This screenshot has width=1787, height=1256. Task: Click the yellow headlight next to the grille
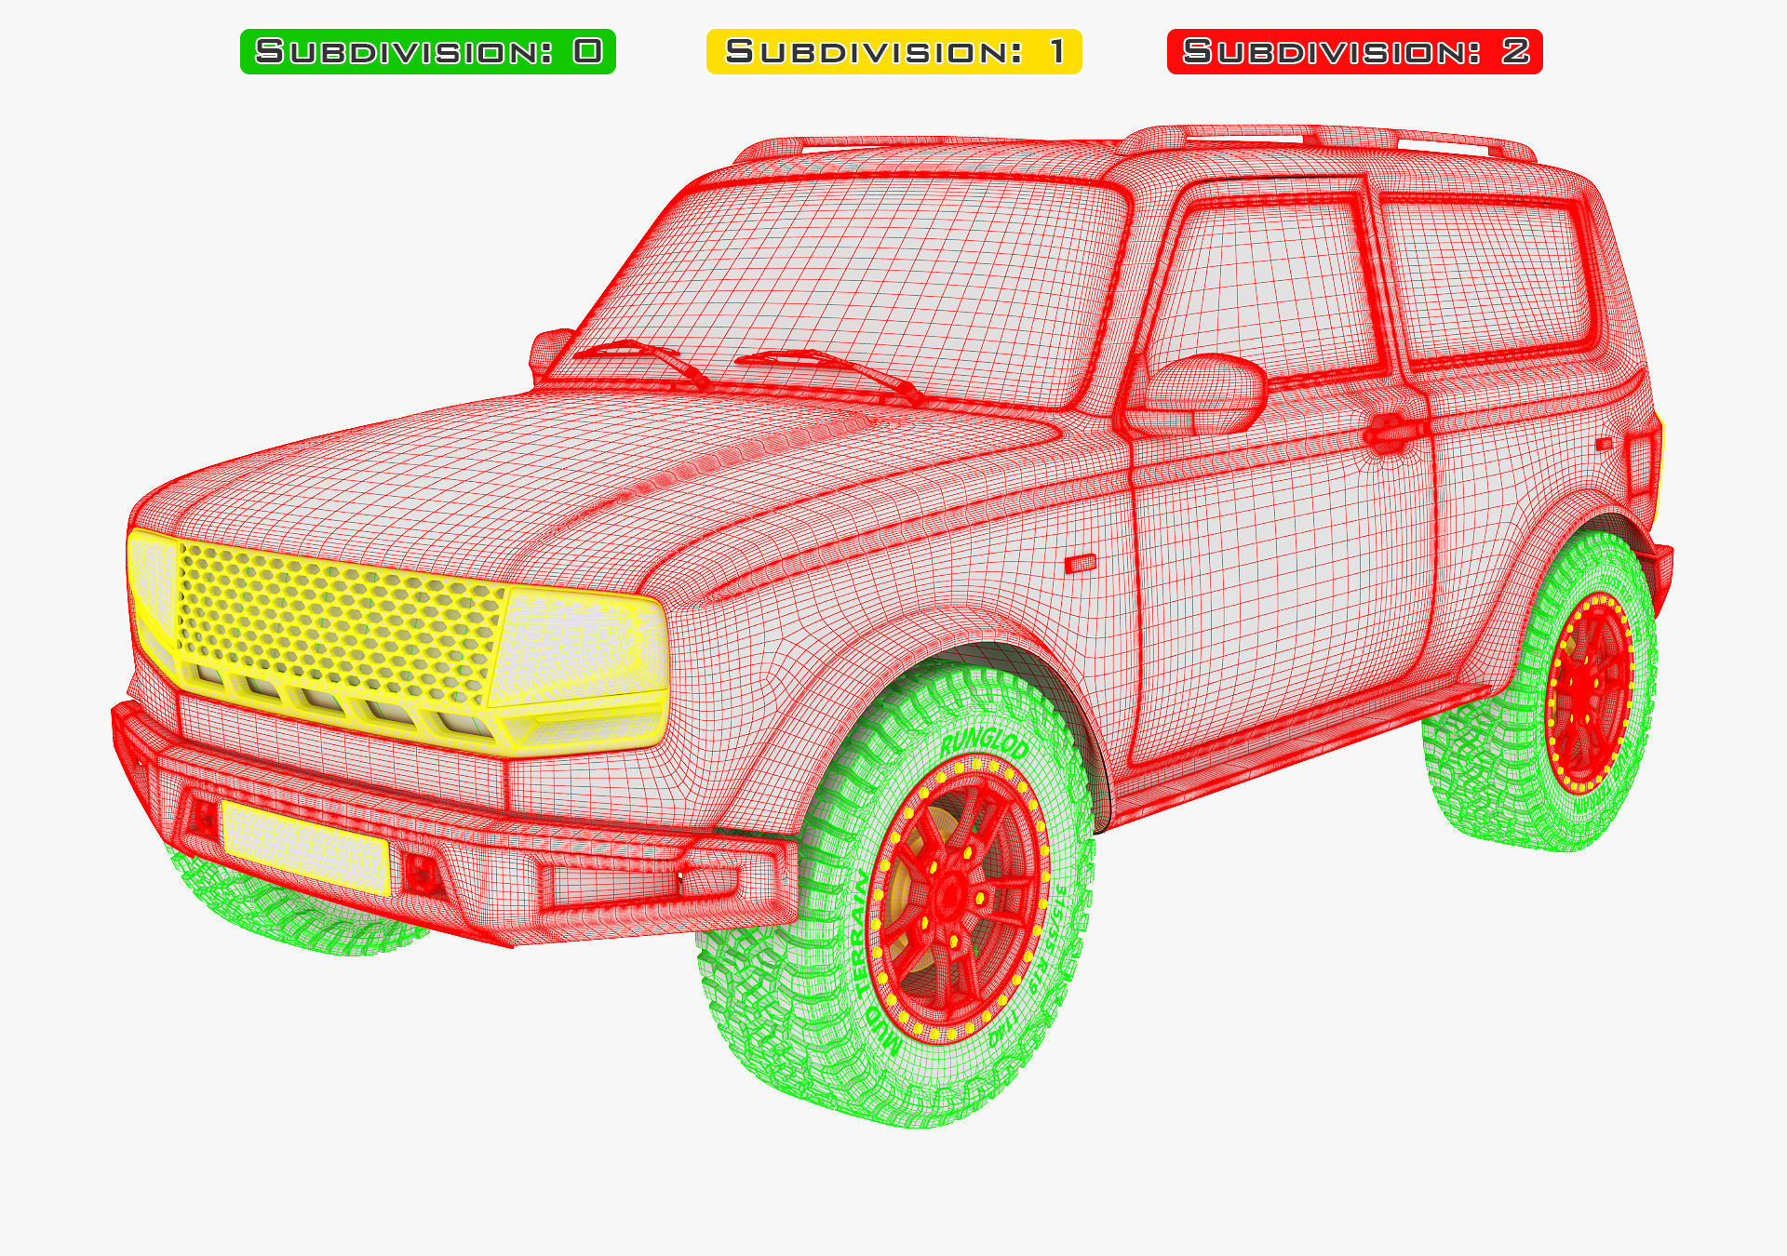coord(579,647)
